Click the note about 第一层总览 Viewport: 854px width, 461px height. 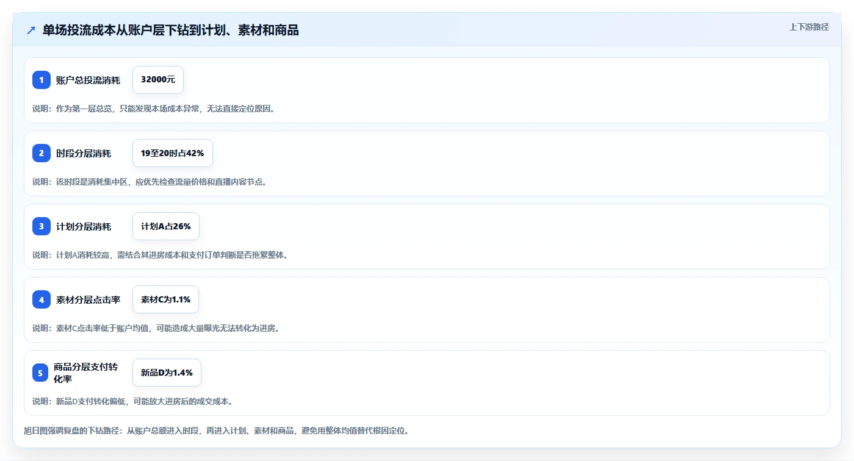[153, 109]
